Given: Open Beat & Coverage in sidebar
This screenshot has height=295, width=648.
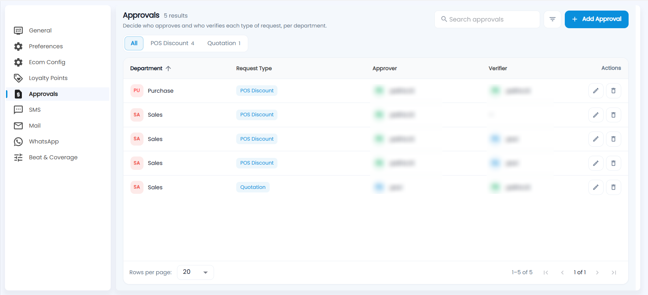Looking at the screenshot, I should (x=57, y=157).
